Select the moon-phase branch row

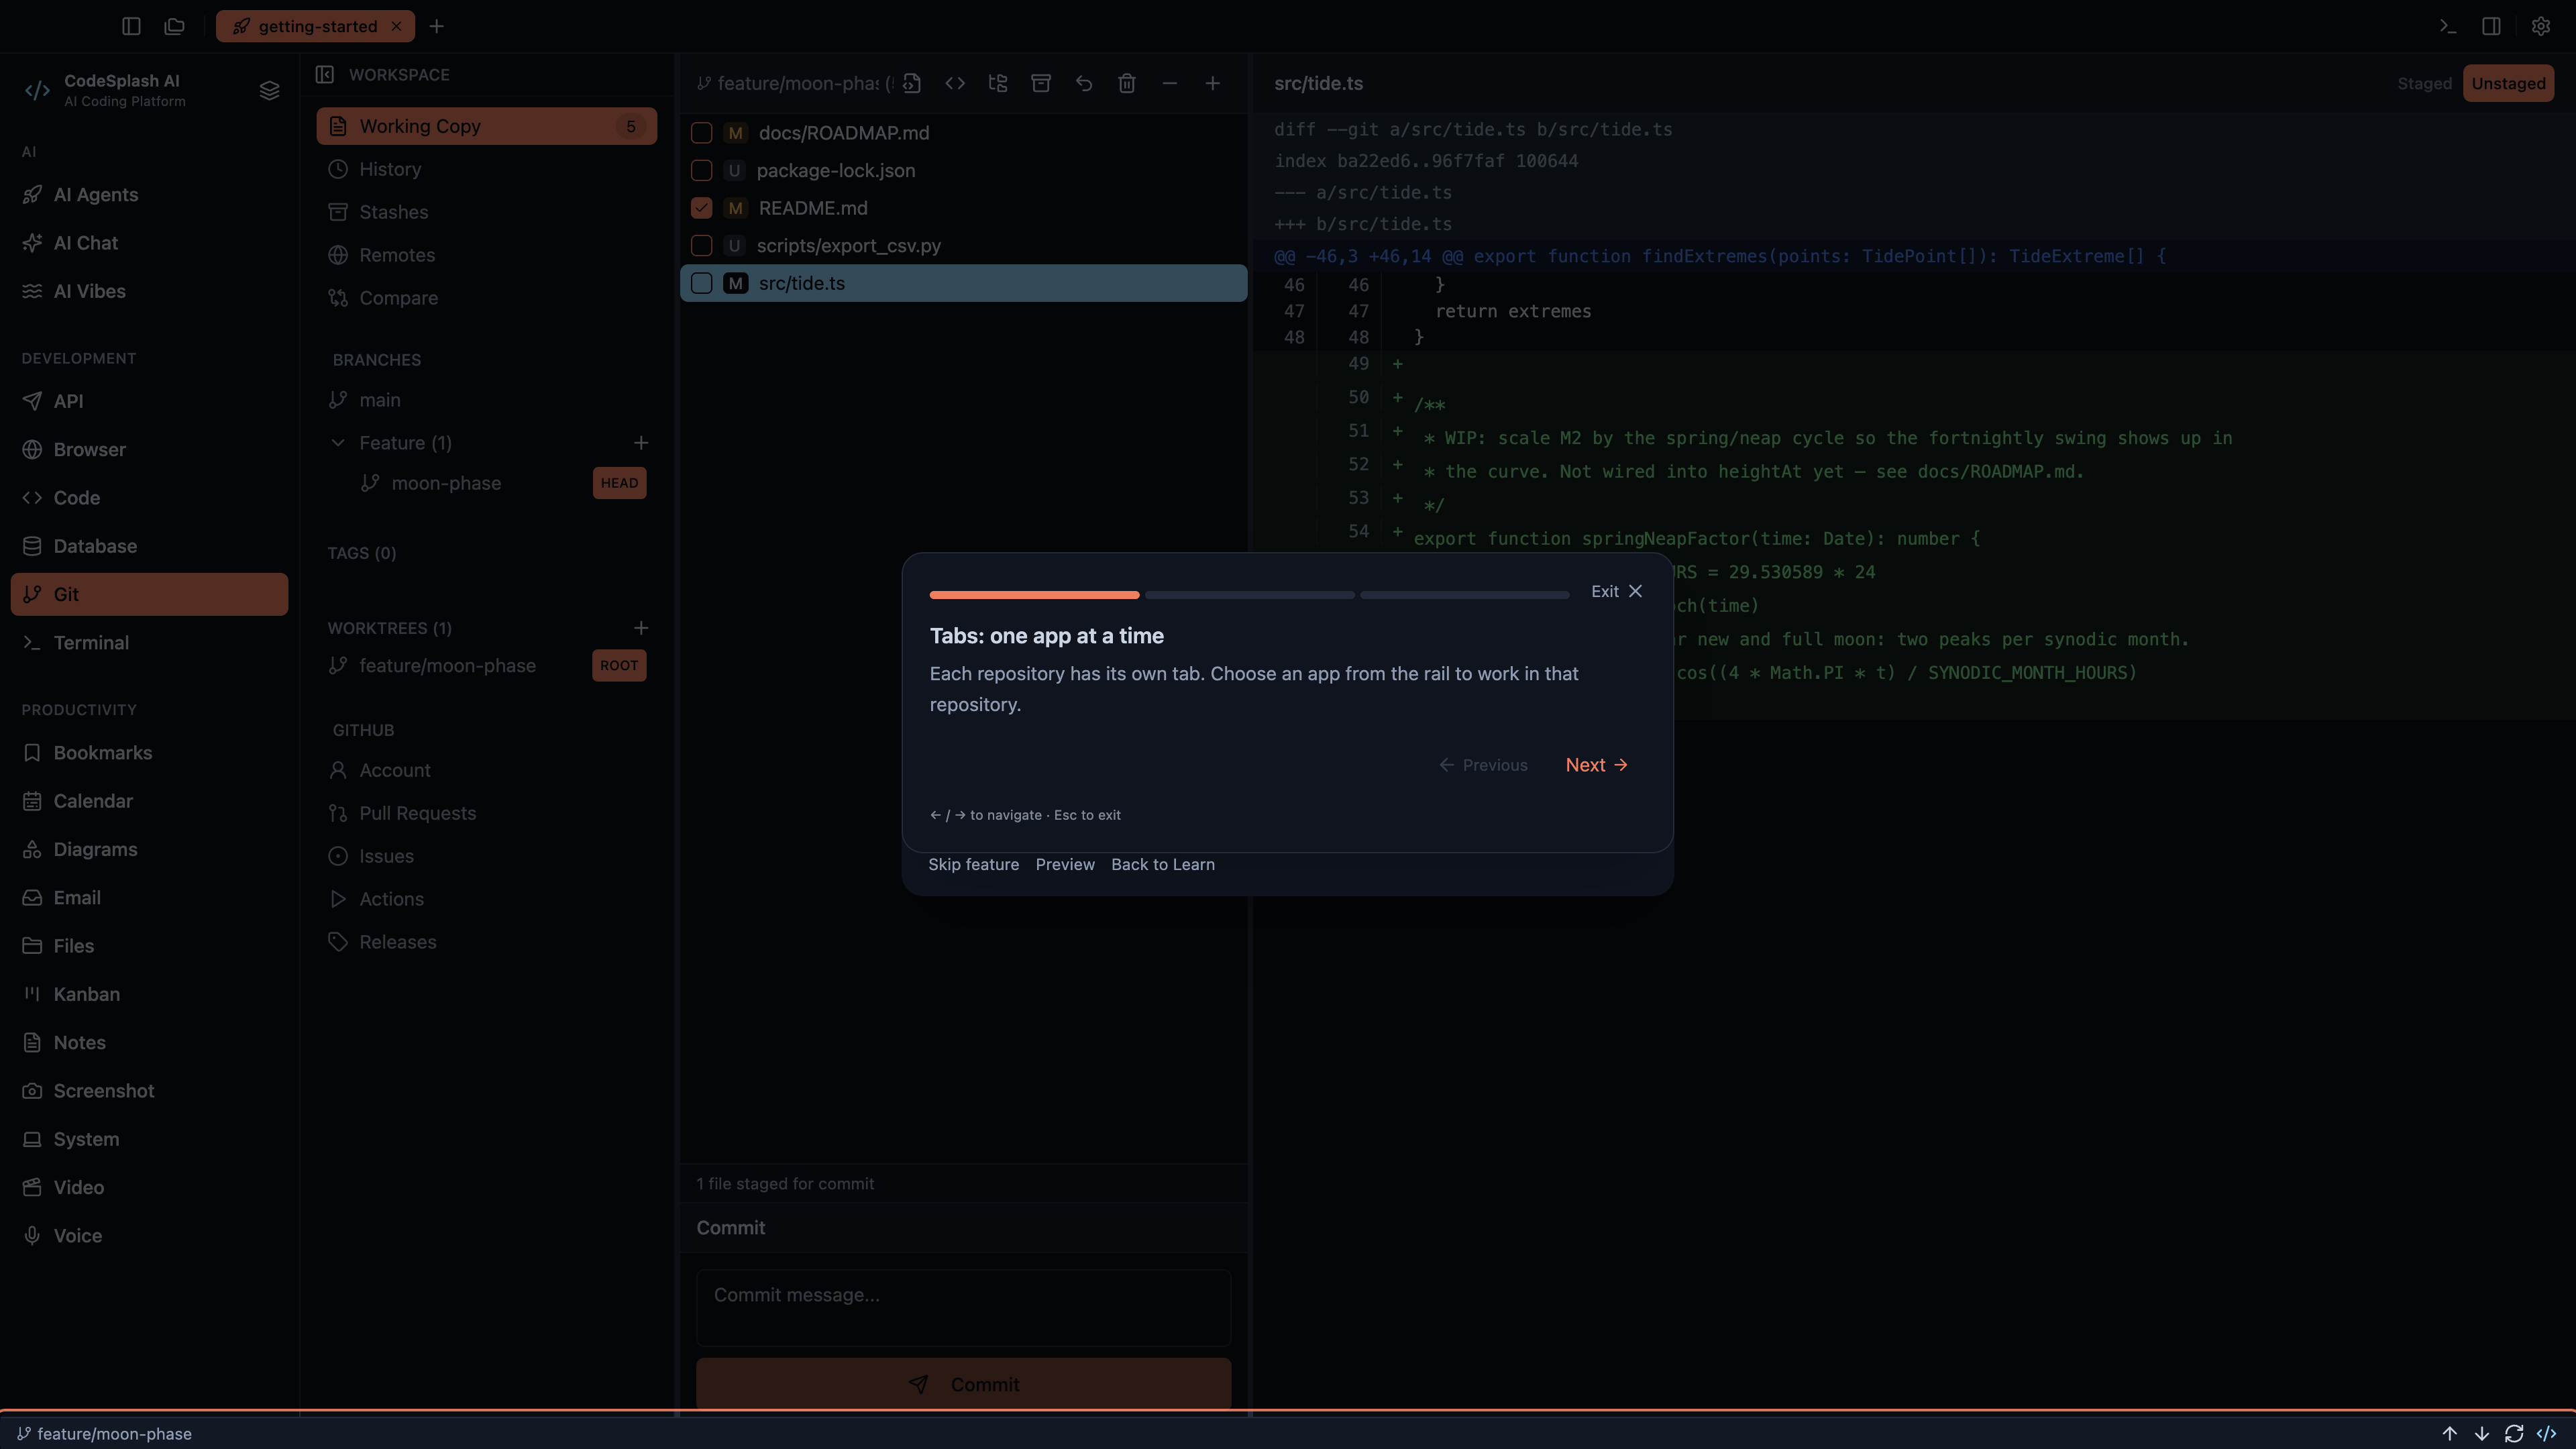(487, 483)
